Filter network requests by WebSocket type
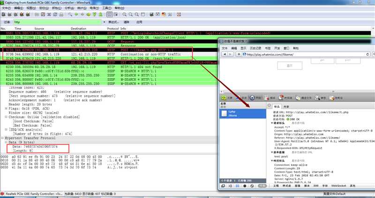375x198 pixels. pos(338,185)
